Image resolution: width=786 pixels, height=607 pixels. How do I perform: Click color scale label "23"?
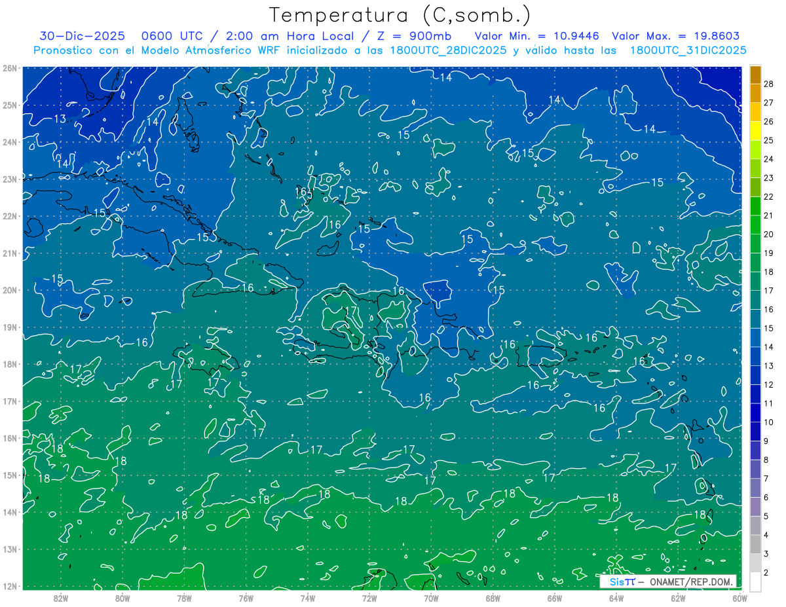click(768, 177)
